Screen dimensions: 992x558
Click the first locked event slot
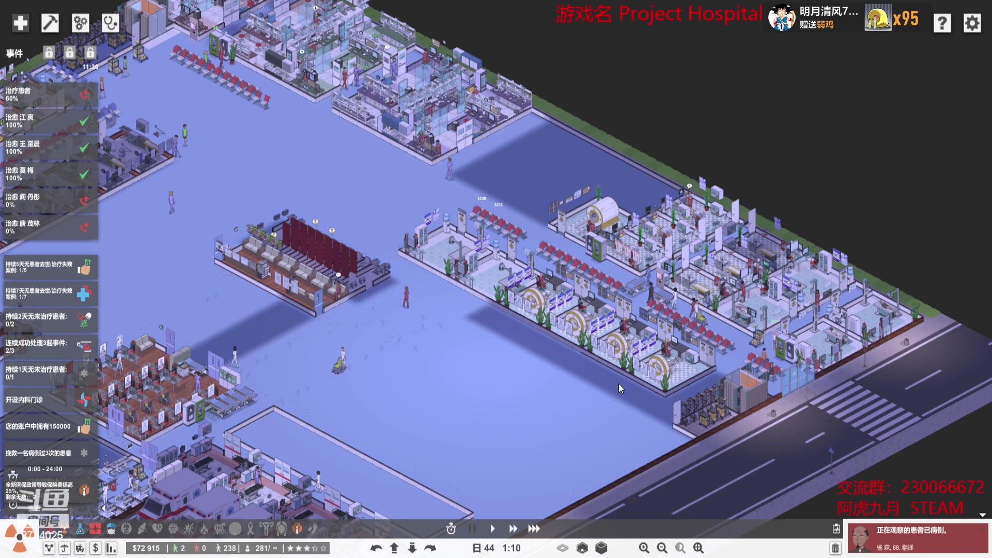click(49, 52)
